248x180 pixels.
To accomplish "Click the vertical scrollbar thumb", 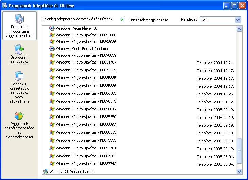I will click(239, 150).
